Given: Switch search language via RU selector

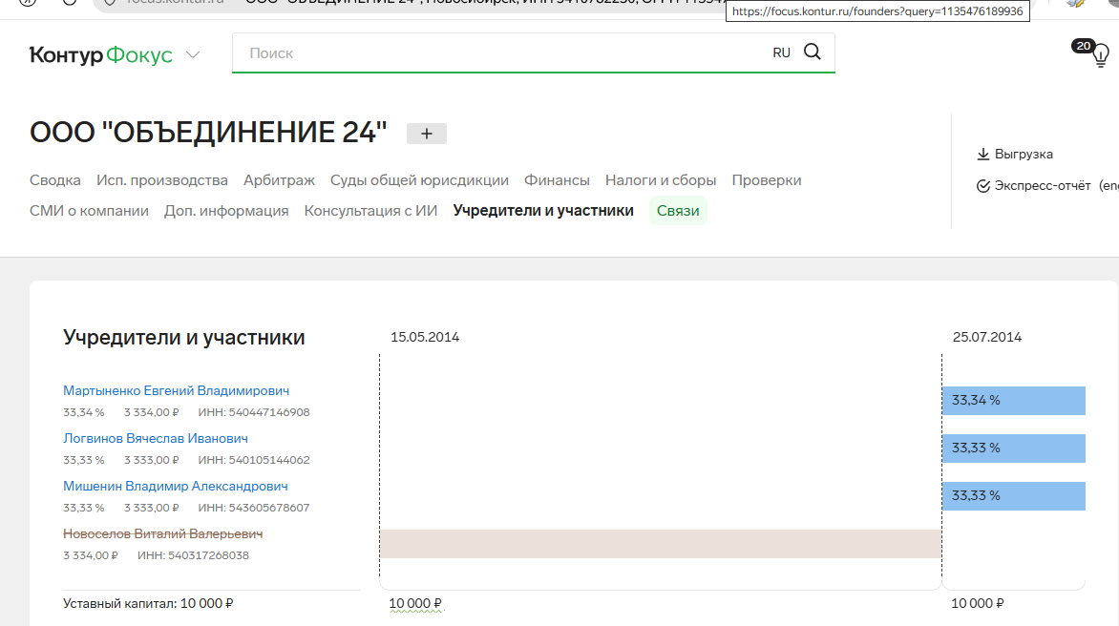Looking at the screenshot, I should [x=781, y=53].
